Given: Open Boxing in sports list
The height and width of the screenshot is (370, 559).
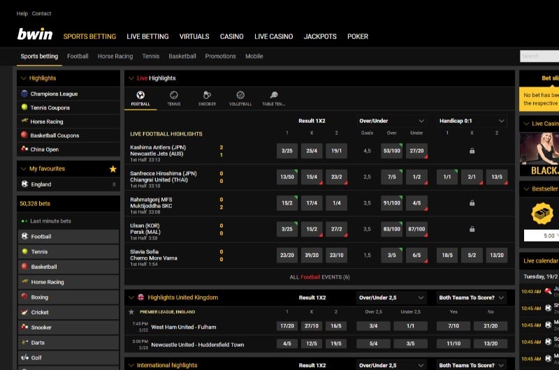Looking at the screenshot, I should [x=68, y=297].
